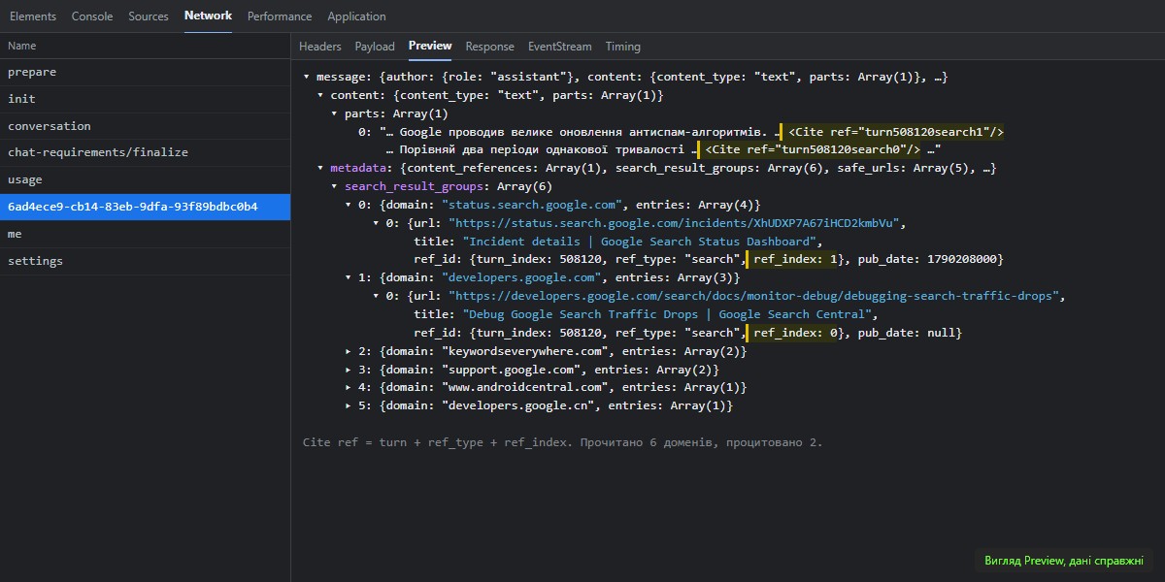Show the Response tab of the request
The height and width of the screenshot is (582, 1165).
pyautogui.click(x=490, y=47)
